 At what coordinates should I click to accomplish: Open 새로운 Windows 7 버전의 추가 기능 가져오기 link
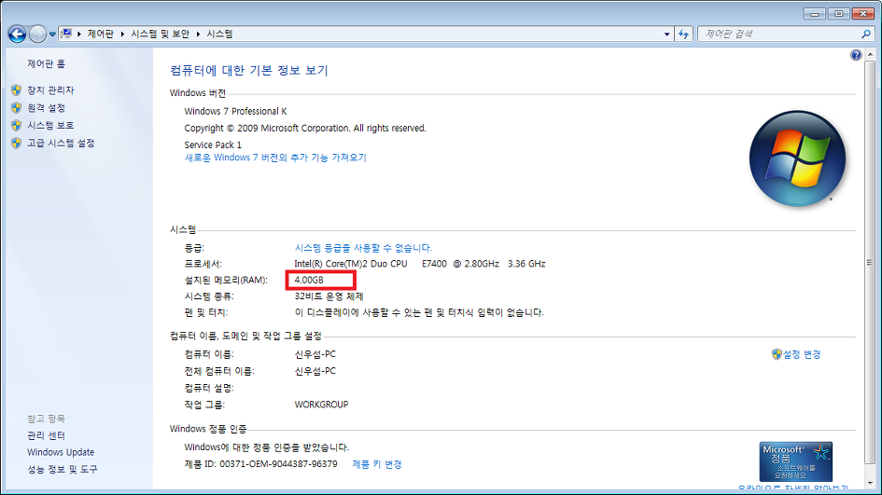click(x=275, y=158)
